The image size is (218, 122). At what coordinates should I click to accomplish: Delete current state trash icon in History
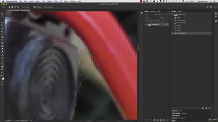click(x=209, y=108)
